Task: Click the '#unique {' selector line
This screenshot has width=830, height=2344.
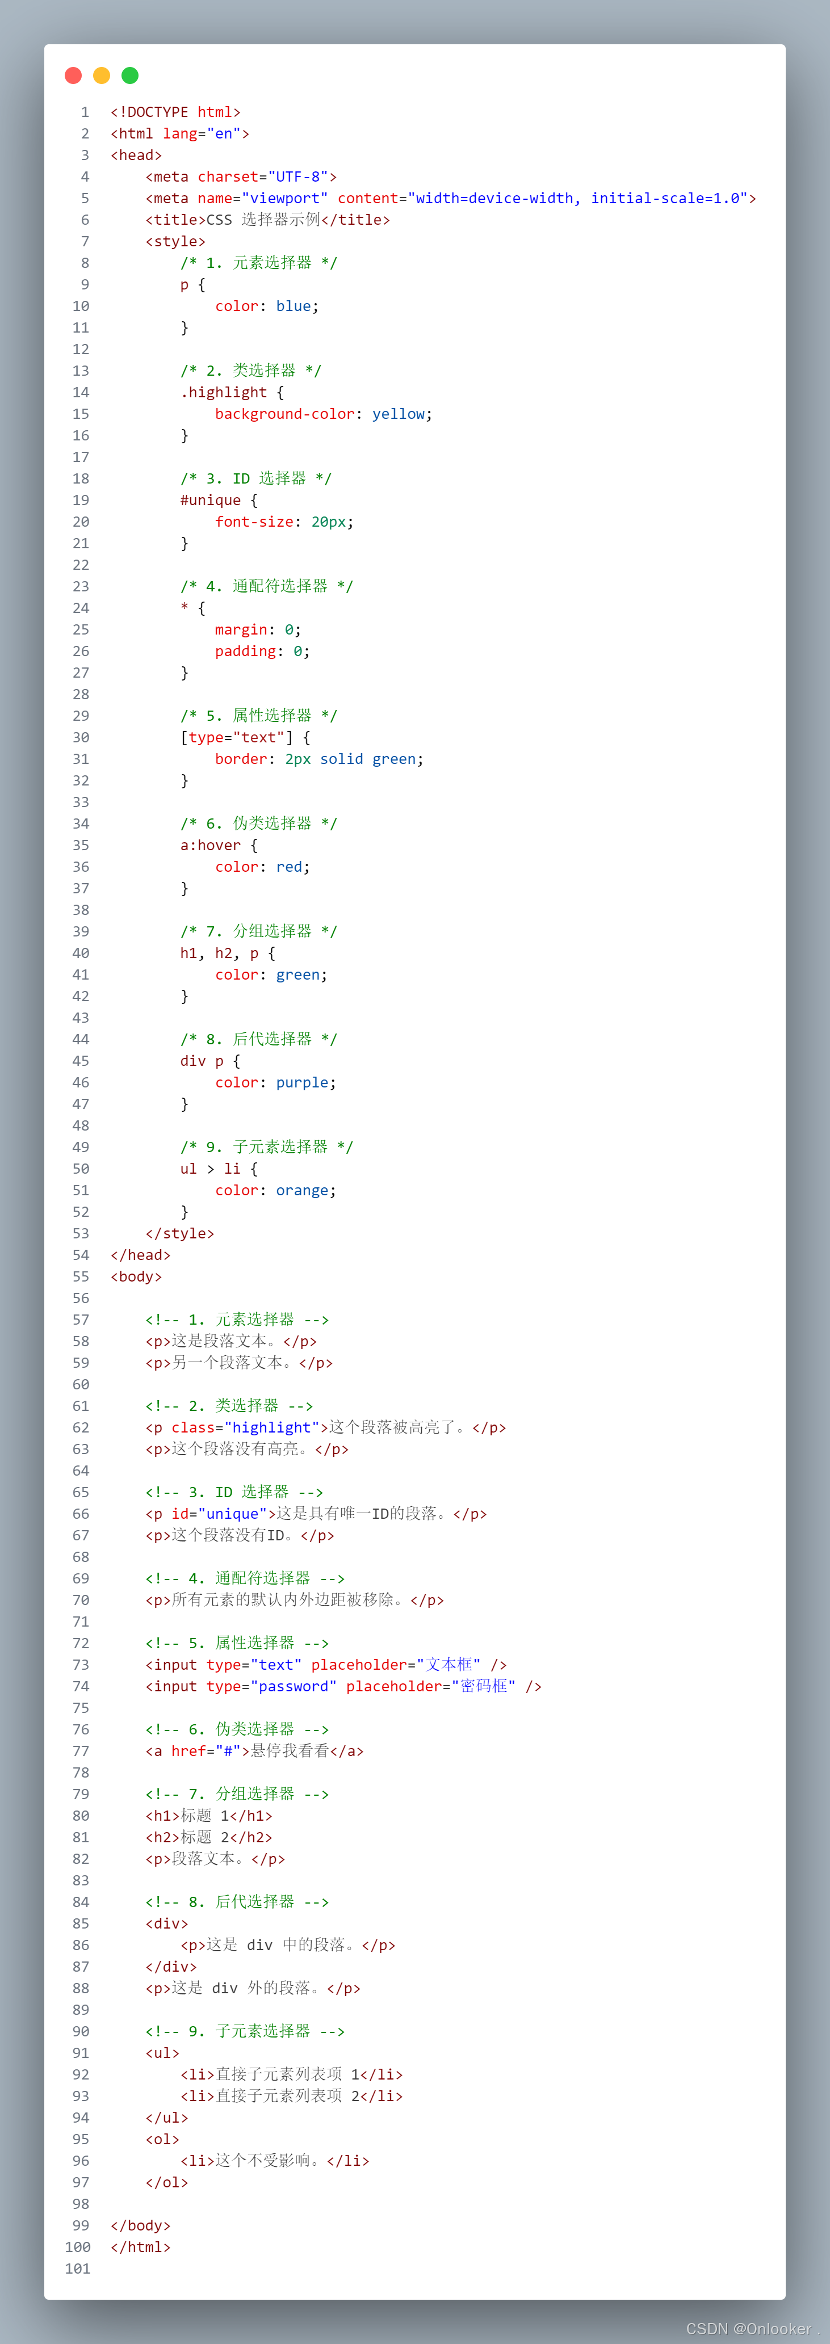Action: click(x=219, y=501)
